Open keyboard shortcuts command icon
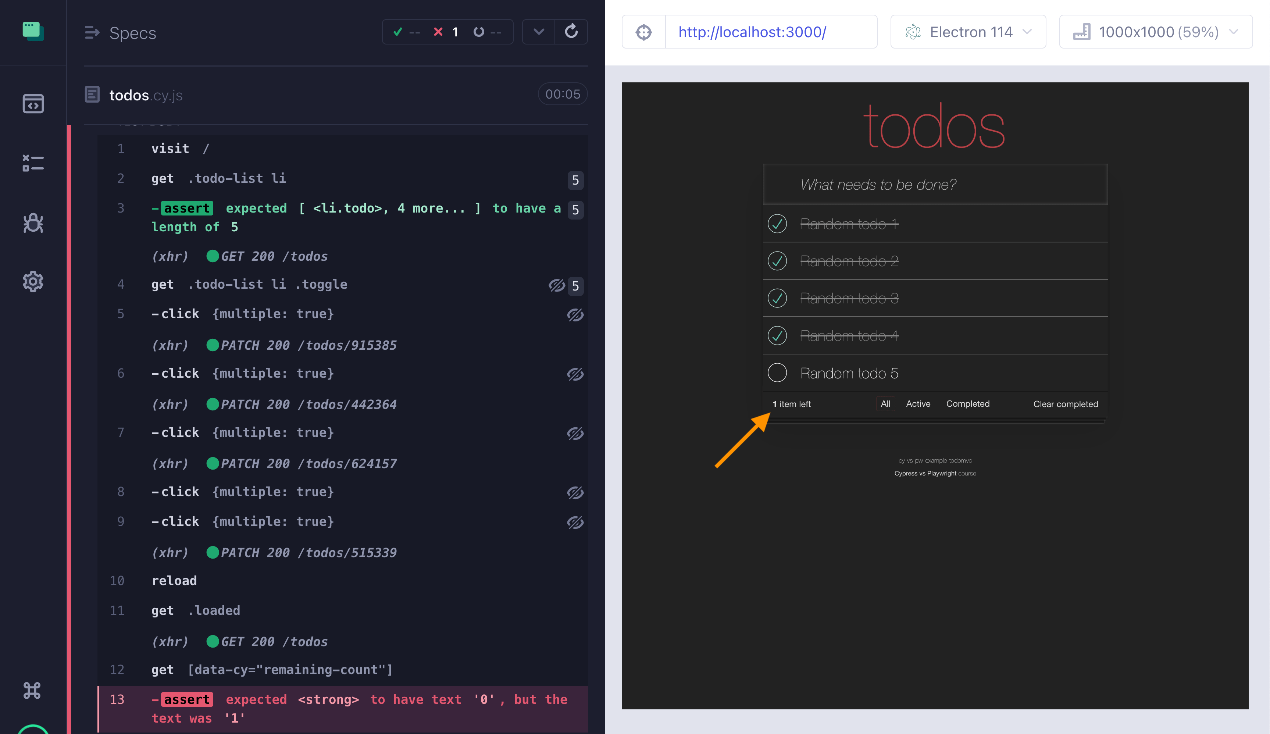1270x734 pixels. [x=32, y=690]
